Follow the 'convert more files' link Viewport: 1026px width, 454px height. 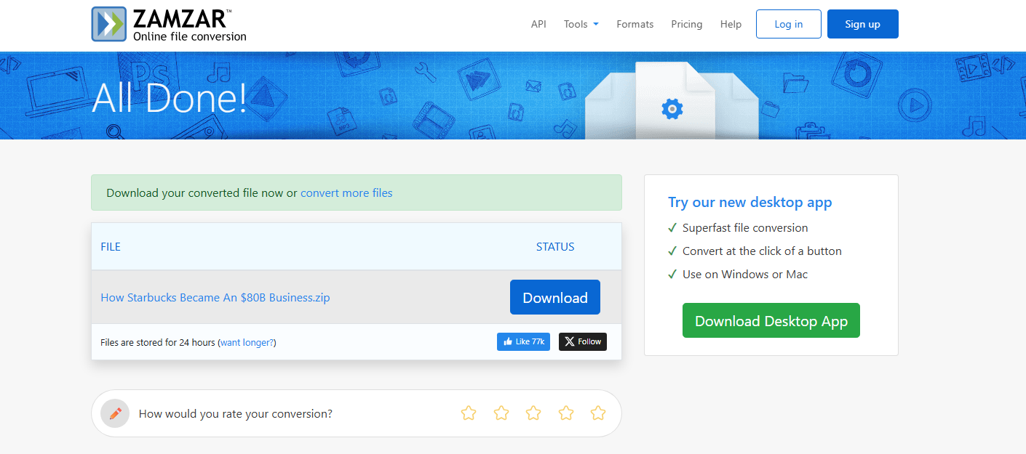pyautogui.click(x=346, y=192)
